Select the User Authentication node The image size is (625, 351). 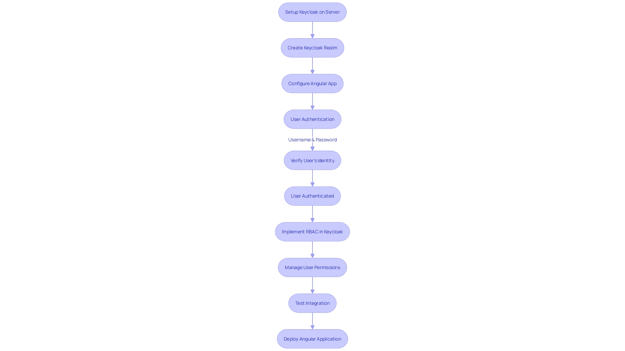coord(312,119)
